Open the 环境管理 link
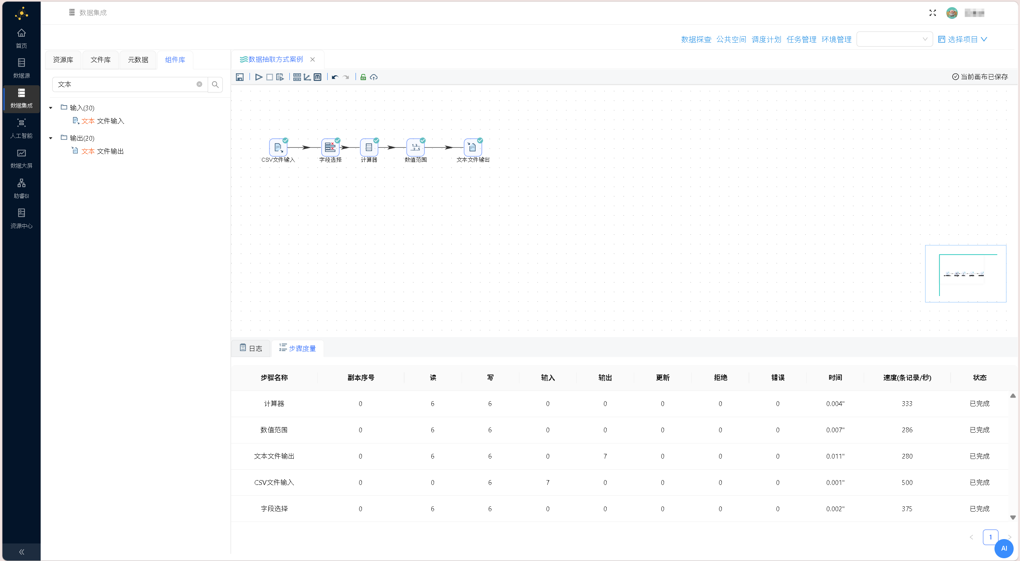 point(836,39)
